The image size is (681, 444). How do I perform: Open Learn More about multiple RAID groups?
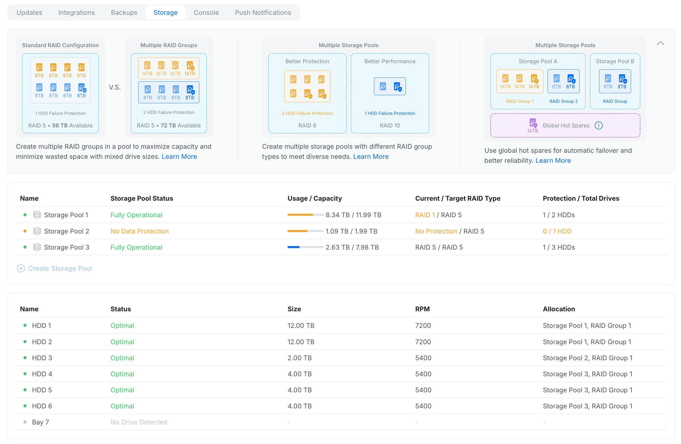click(179, 157)
